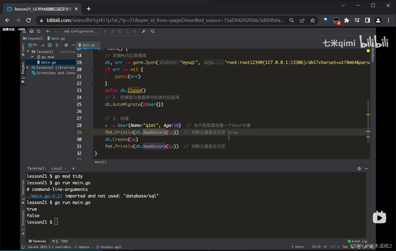Click the Debug bug icon

click(113, 31)
